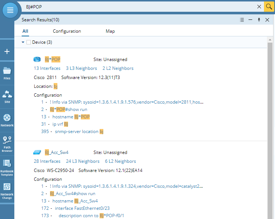Open Site in the sidebar
The width and height of the screenshot is (275, 219).
click(x=7, y=97)
